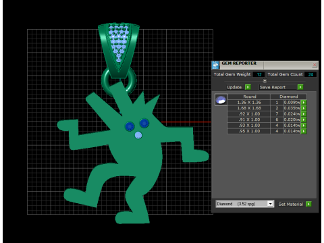Click the Gem Reporter title bar icon
This screenshot has width=324, height=243.
(x=215, y=65)
